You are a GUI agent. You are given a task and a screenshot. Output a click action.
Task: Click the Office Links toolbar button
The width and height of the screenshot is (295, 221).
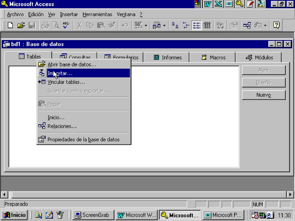pyautogui.click(x=138, y=25)
